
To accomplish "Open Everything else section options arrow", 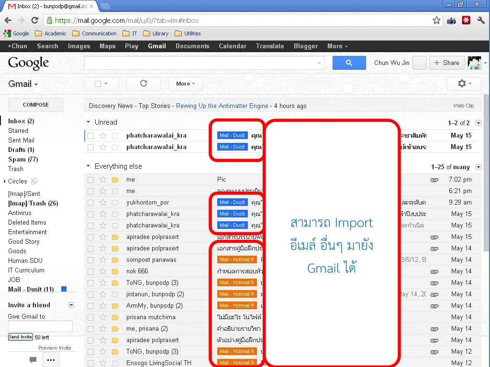I will point(478,167).
